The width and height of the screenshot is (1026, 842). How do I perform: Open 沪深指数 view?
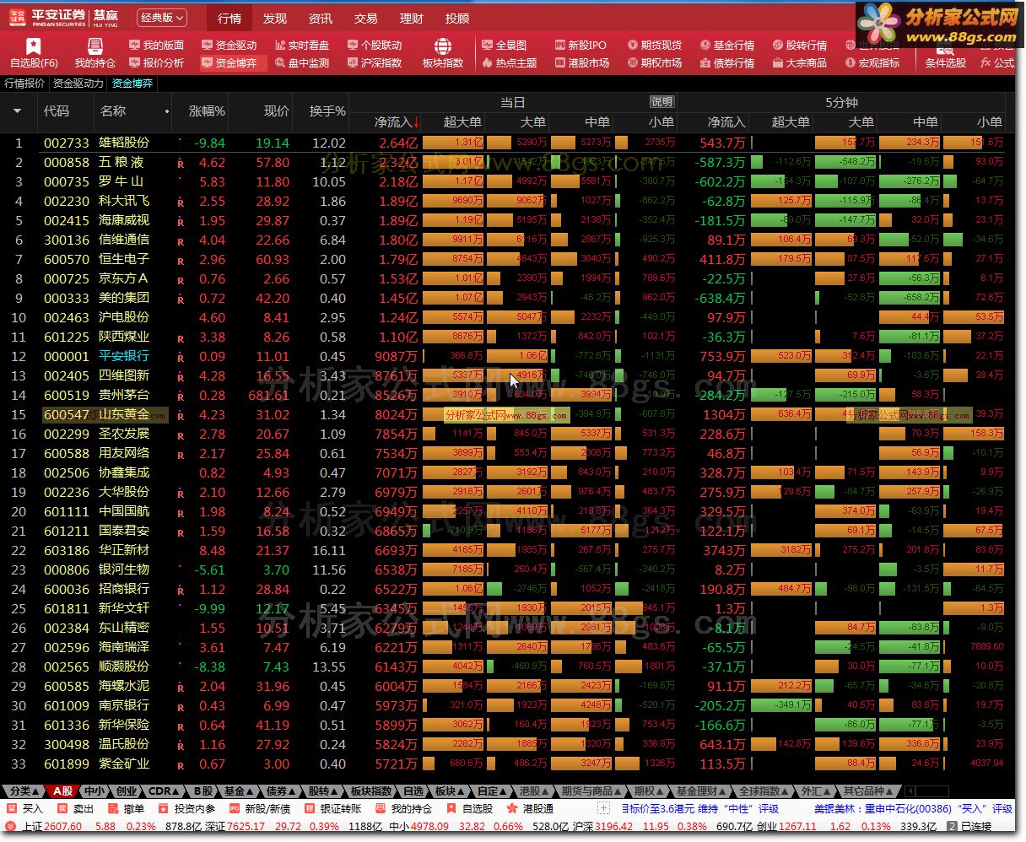coord(375,62)
